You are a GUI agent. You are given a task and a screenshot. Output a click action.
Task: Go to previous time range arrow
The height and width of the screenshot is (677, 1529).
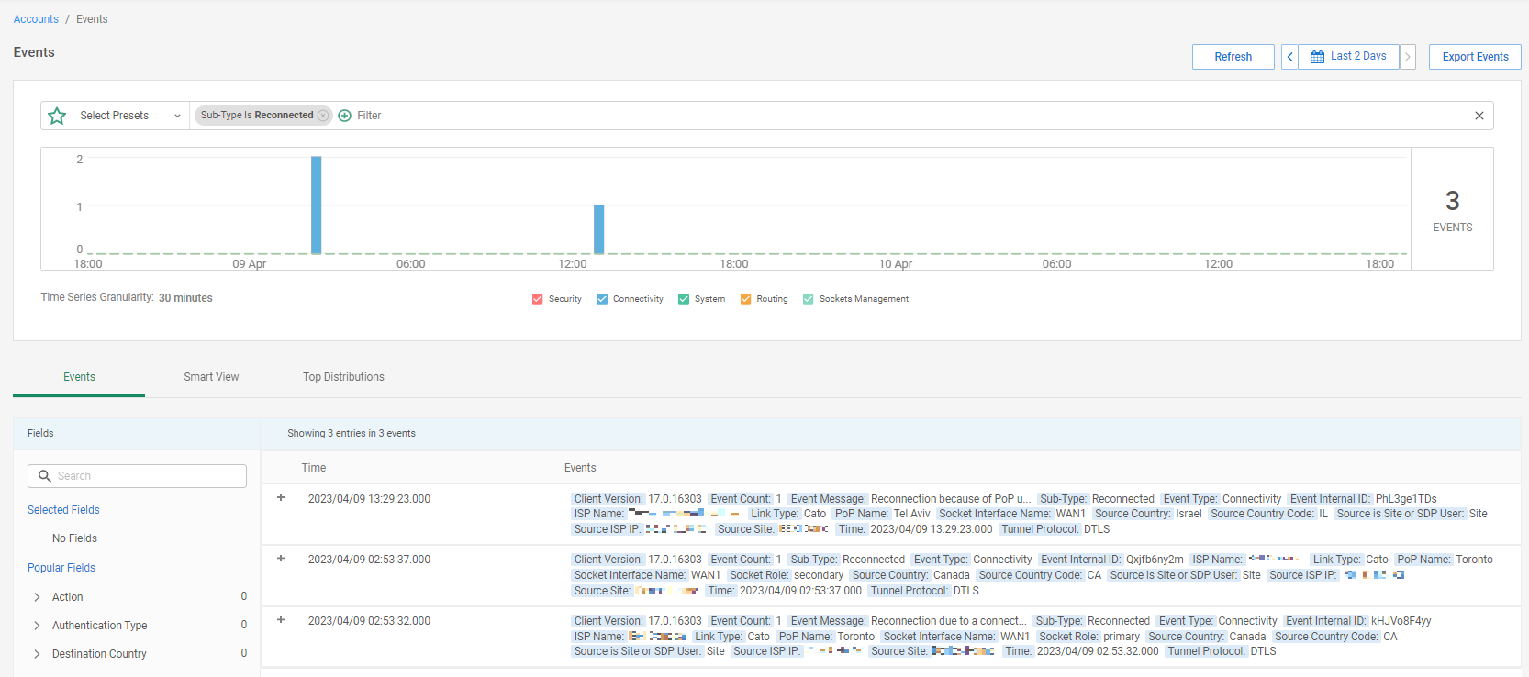1289,57
